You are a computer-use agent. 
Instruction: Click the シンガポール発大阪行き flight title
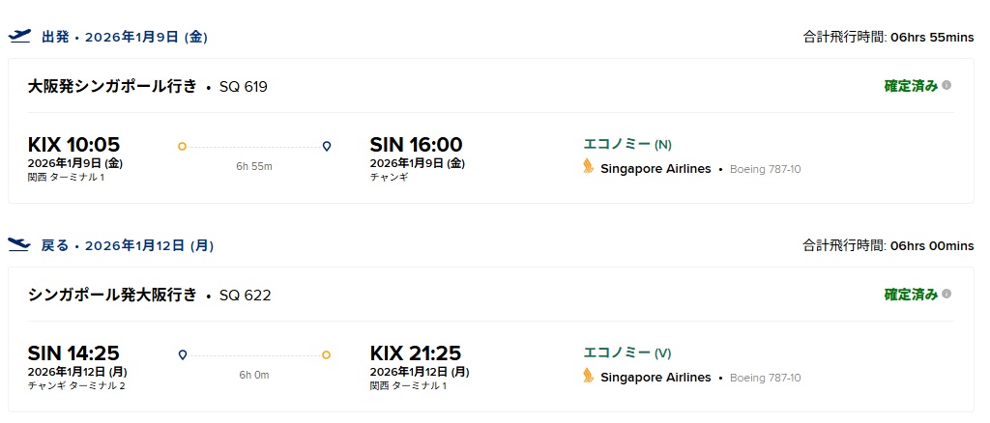click(112, 295)
